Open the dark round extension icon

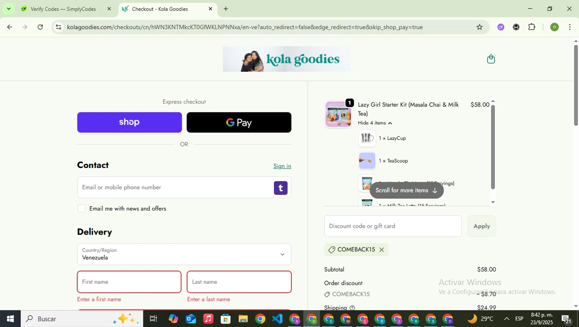click(x=516, y=27)
